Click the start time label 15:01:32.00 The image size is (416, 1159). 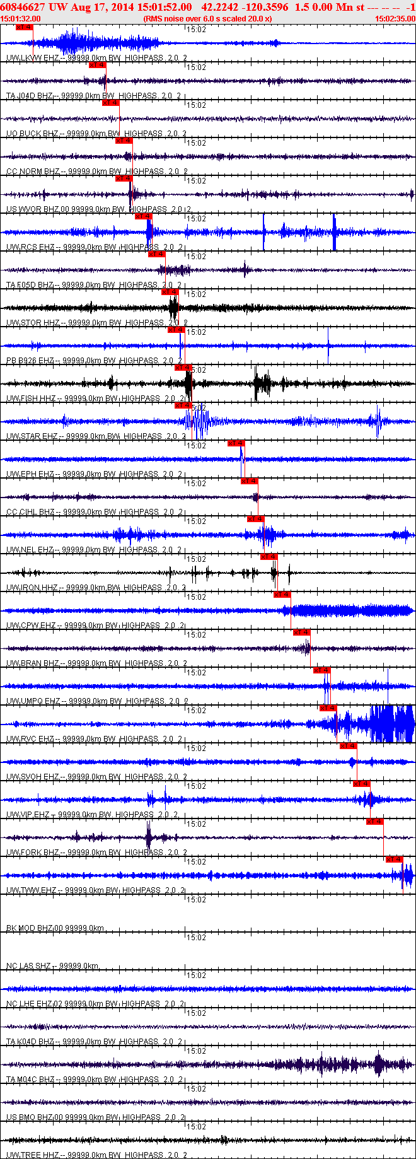tap(21, 19)
